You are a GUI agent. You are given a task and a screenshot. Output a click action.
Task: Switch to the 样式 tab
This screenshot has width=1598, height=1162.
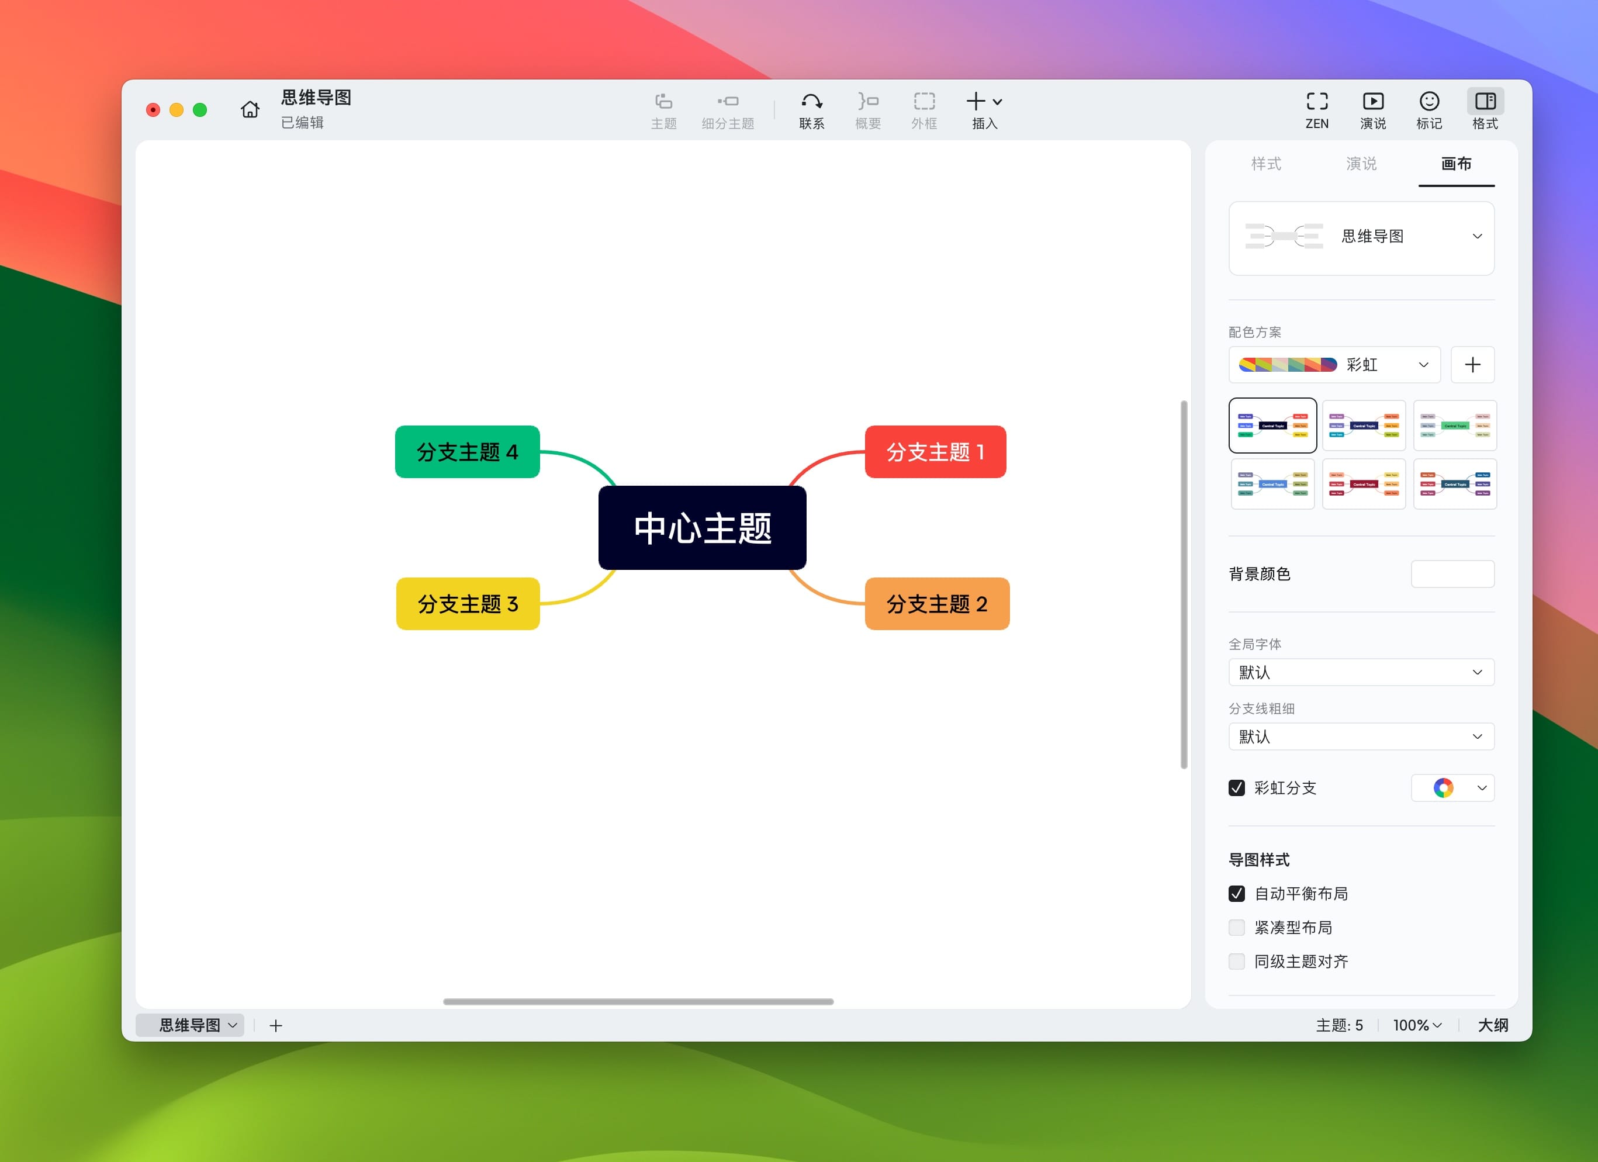point(1265,164)
